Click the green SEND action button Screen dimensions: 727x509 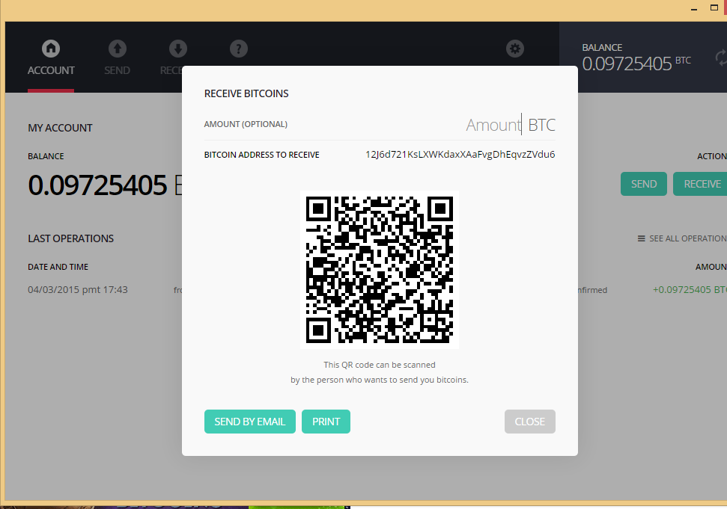pos(643,184)
